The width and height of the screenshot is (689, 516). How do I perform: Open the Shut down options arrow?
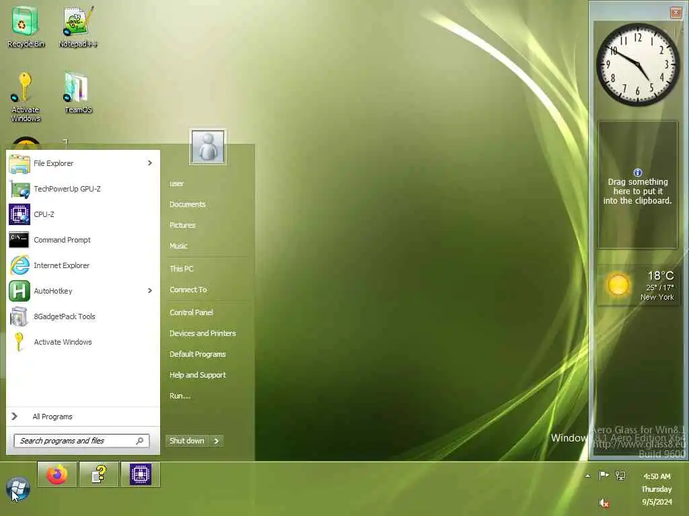click(217, 441)
